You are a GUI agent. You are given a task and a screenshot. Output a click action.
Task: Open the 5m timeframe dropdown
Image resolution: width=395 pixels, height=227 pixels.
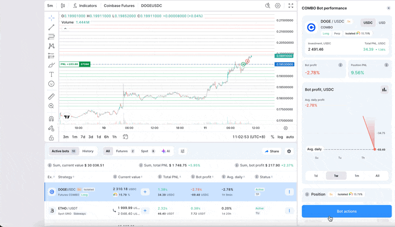[x=50, y=6]
